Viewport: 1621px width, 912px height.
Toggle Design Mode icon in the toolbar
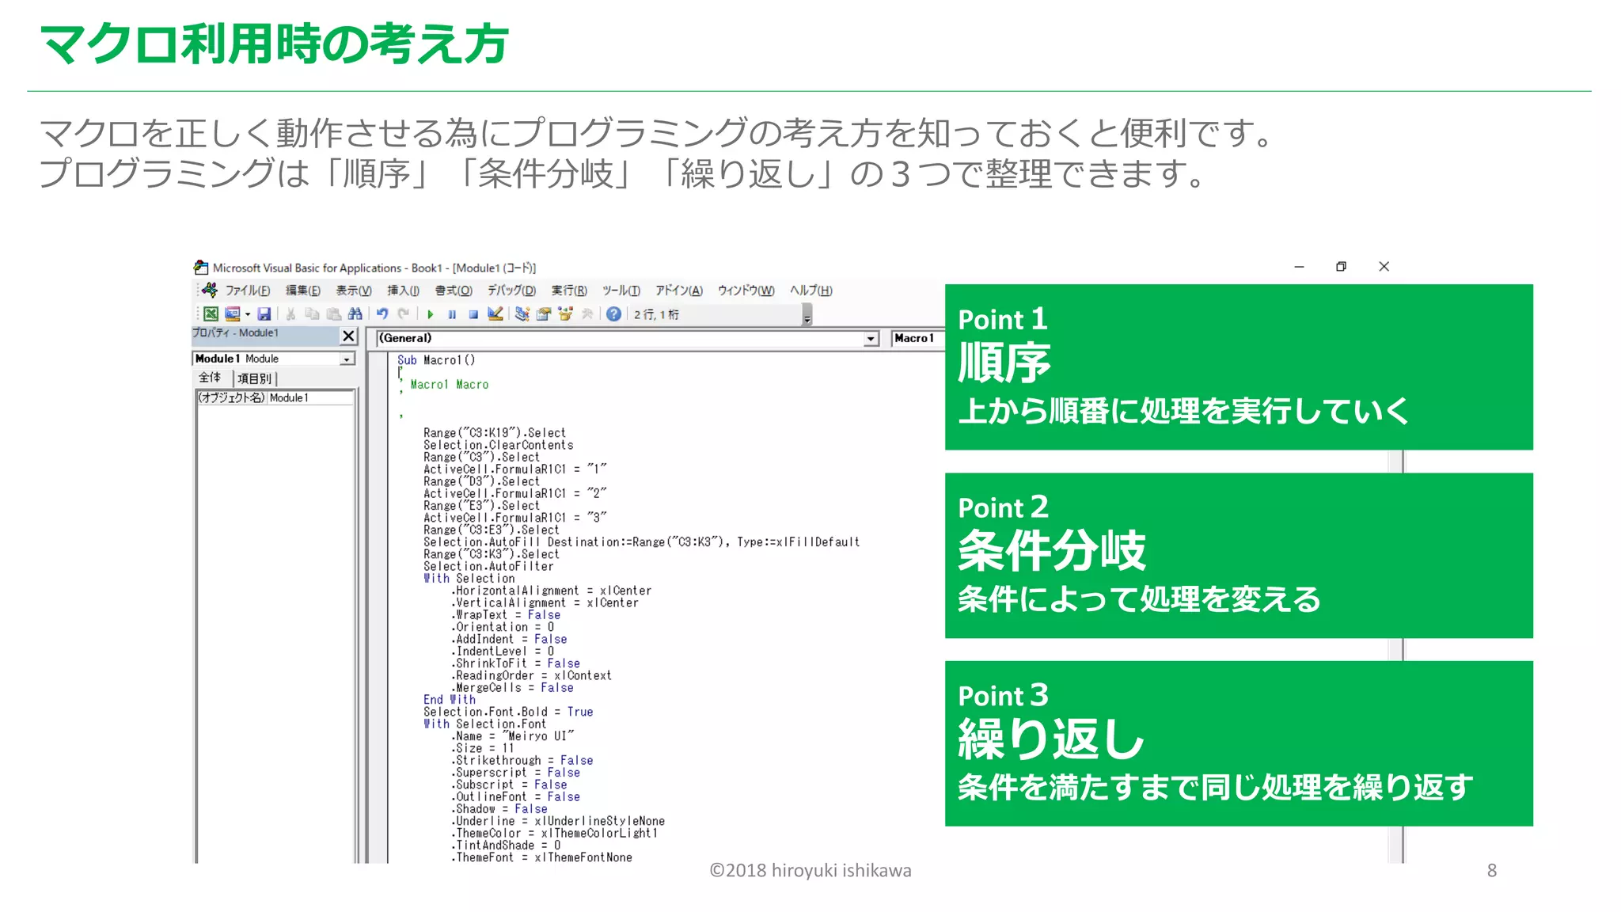[495, 314]
